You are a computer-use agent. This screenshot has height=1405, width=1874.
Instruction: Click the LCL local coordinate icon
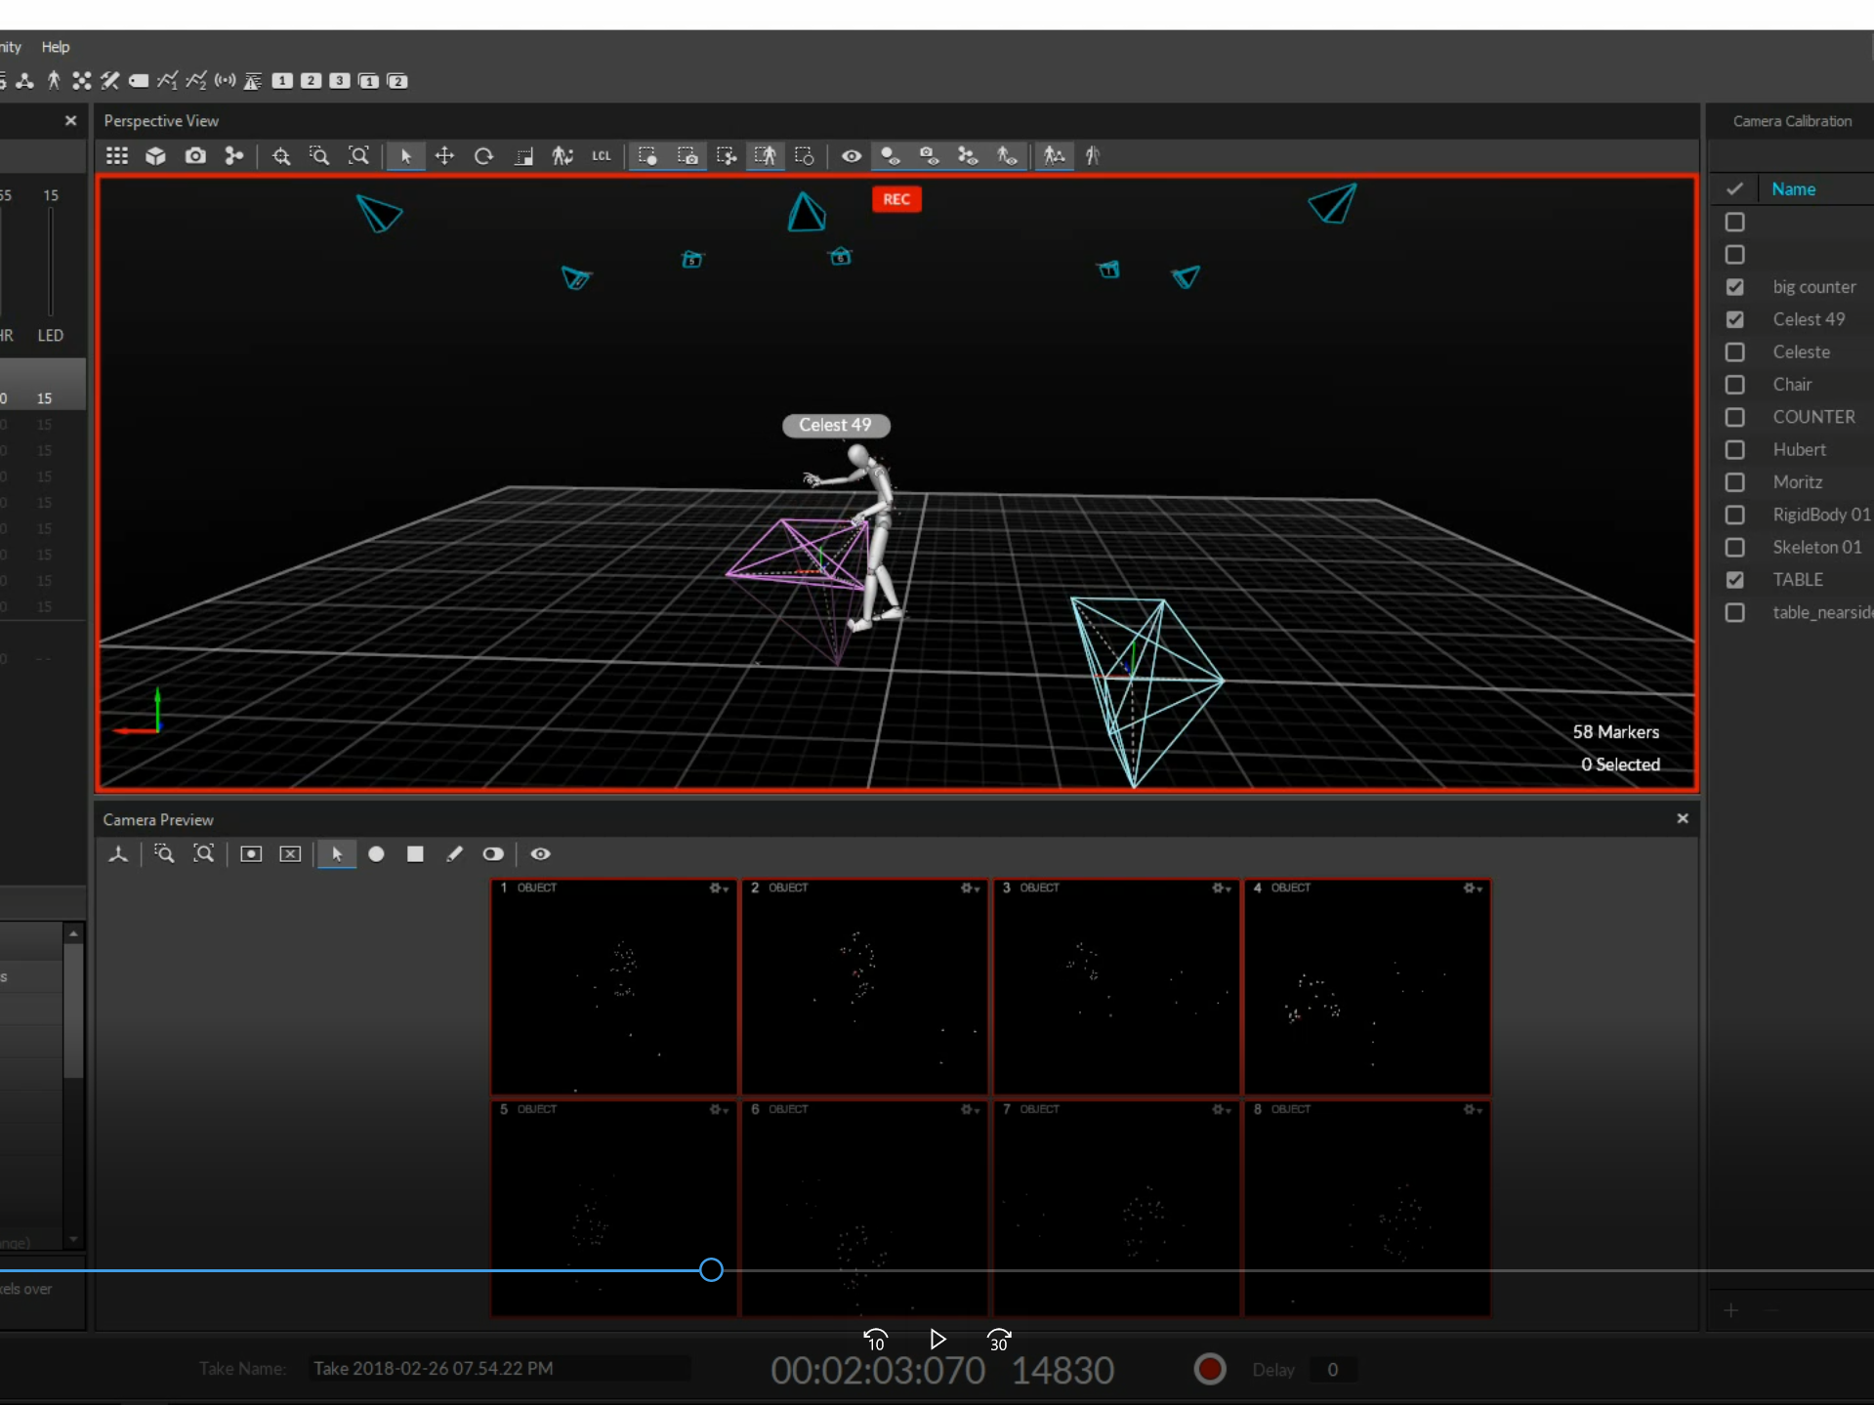pyautogui.click(x=601, y=156)
